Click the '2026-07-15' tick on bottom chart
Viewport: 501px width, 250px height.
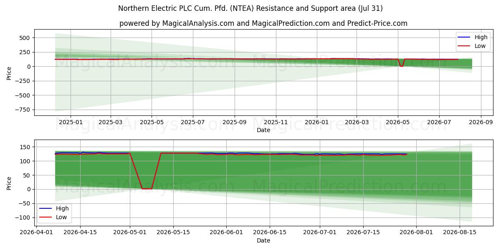(x=363, y=232)
